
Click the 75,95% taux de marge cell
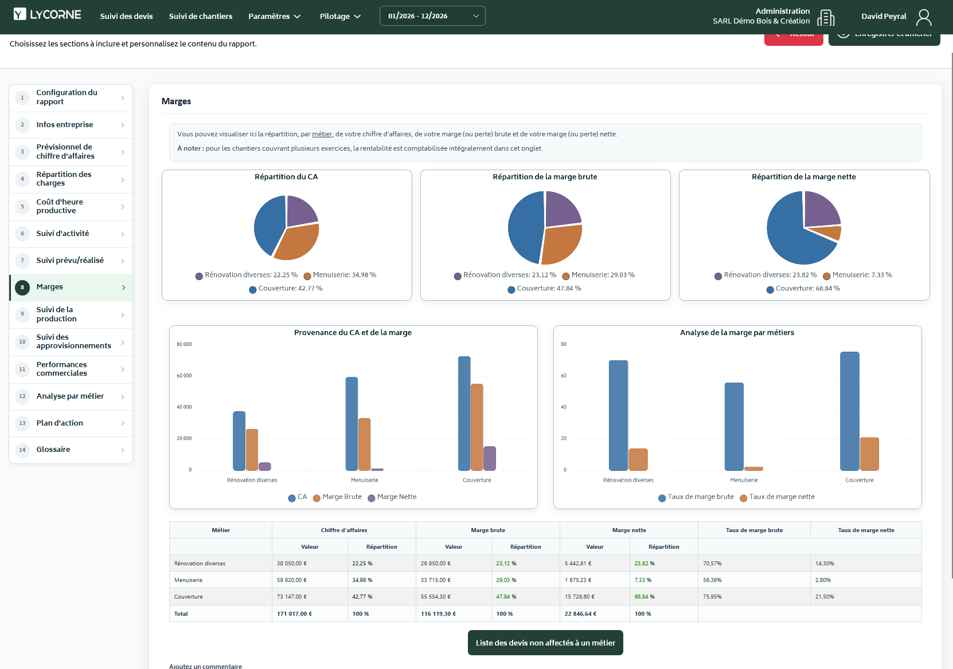tap(754, 597)
